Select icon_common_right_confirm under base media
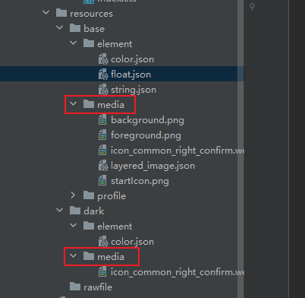This screenshot has width=305, height=298. [178, 151]
